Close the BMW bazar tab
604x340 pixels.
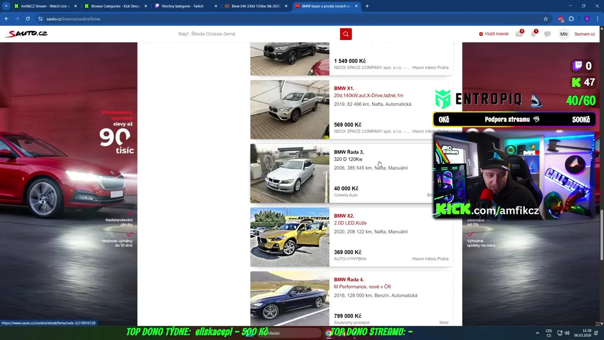pos(356,6)
